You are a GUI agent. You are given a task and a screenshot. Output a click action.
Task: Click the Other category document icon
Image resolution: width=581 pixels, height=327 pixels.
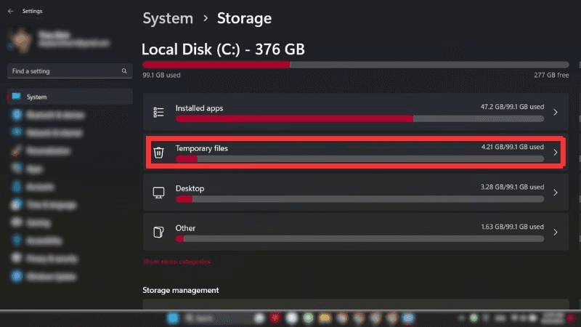pos(158,232)
